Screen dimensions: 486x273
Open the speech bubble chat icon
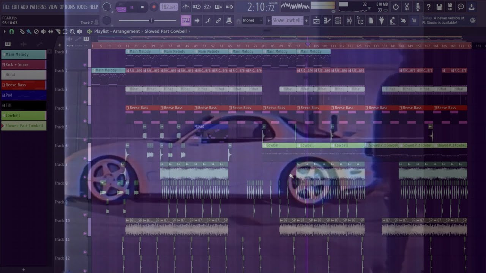(461, 7)
